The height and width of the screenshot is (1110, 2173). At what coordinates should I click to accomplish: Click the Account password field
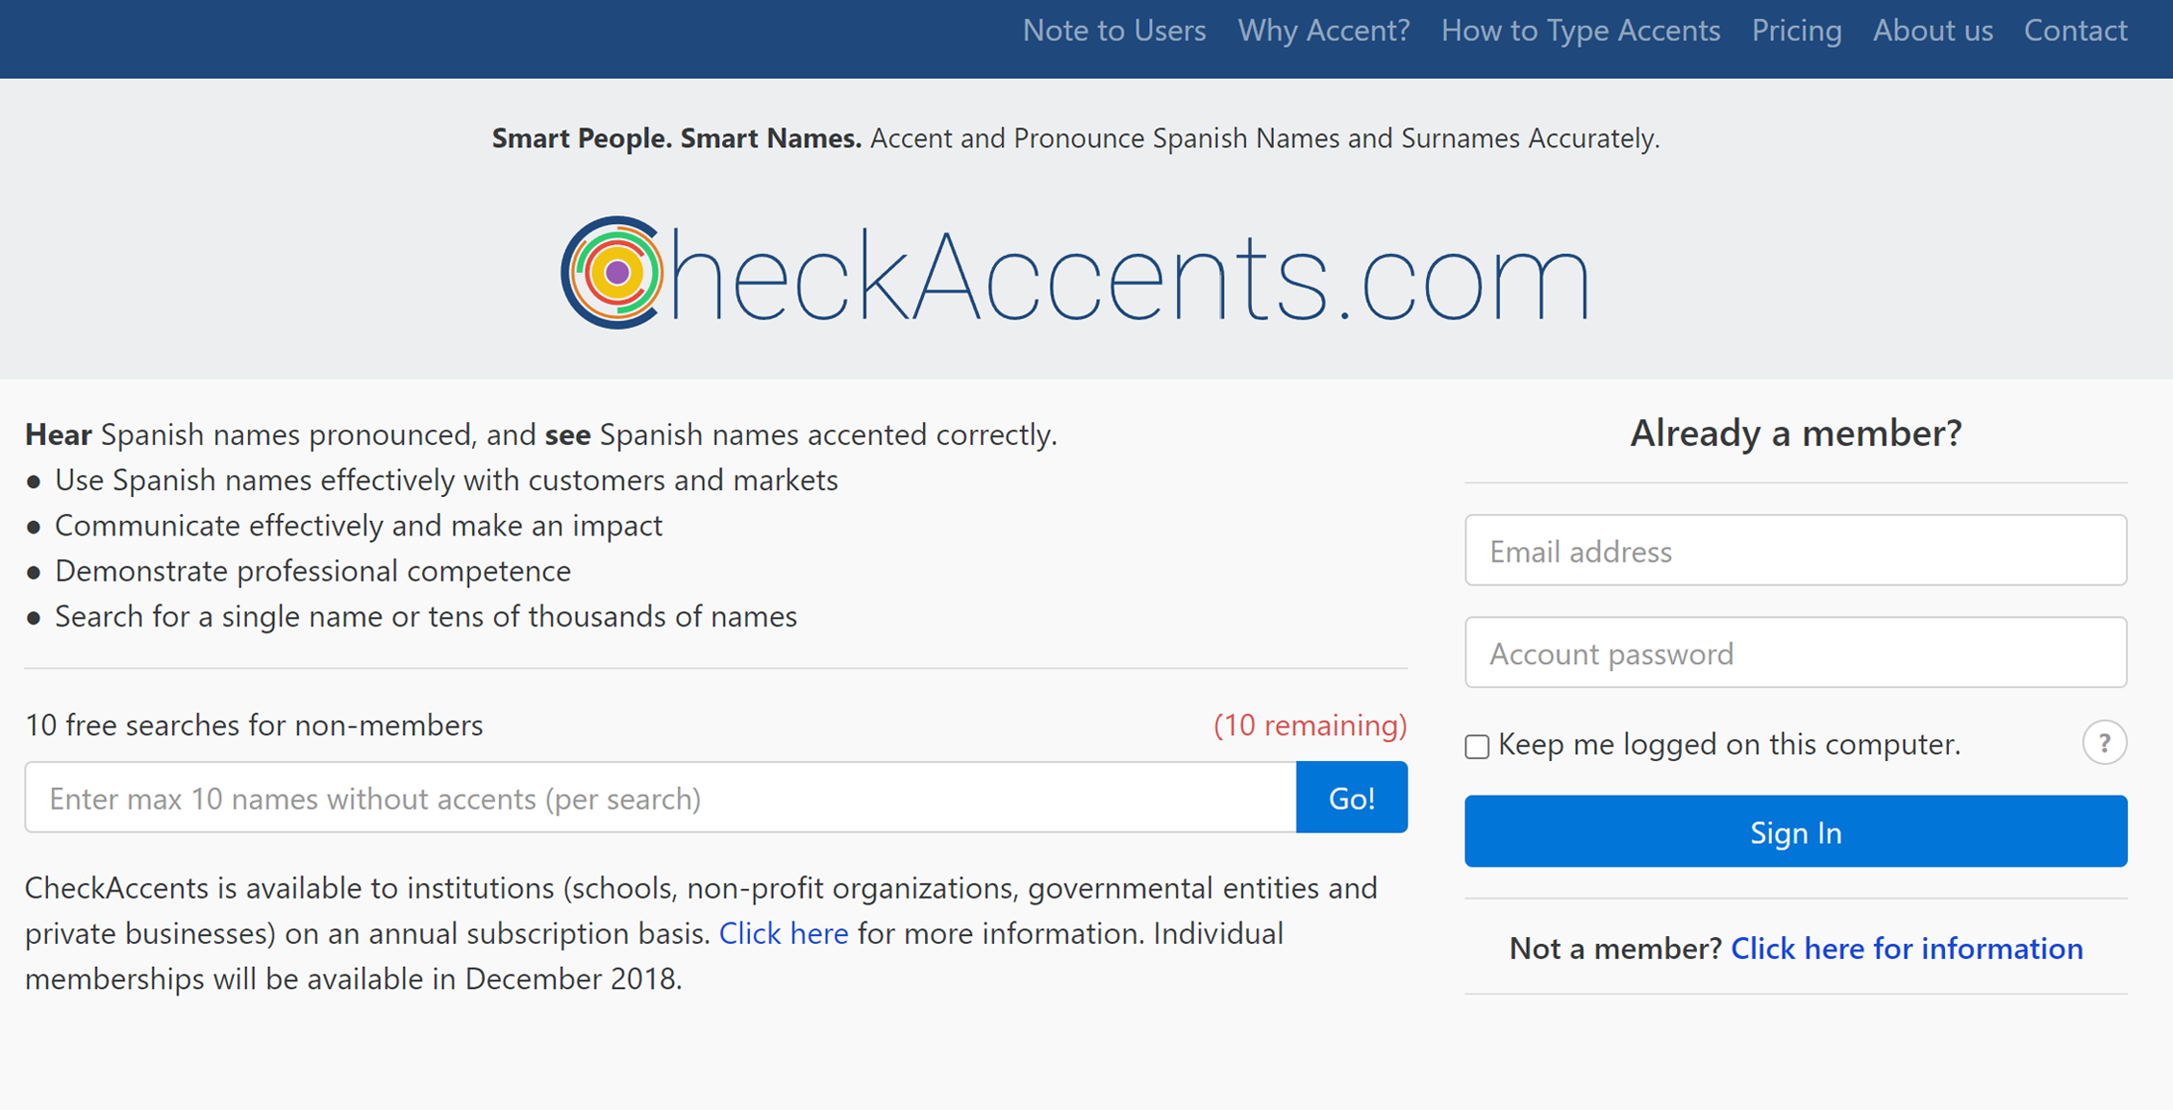(x=1795, y=652)
